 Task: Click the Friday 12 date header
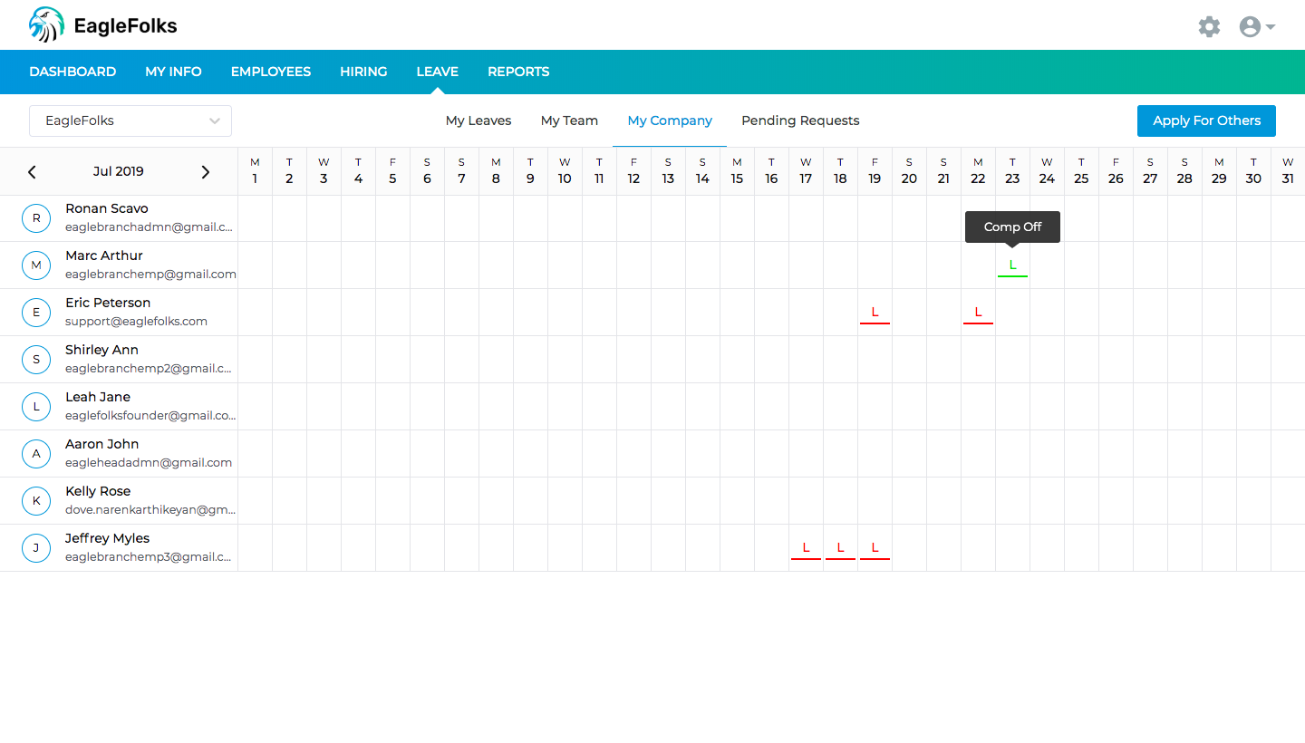(633, 171)
